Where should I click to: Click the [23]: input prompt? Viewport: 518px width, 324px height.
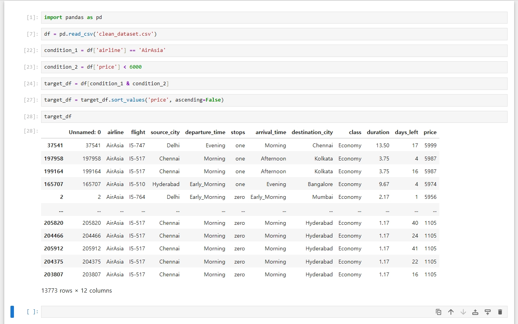[x=31, y=67]
